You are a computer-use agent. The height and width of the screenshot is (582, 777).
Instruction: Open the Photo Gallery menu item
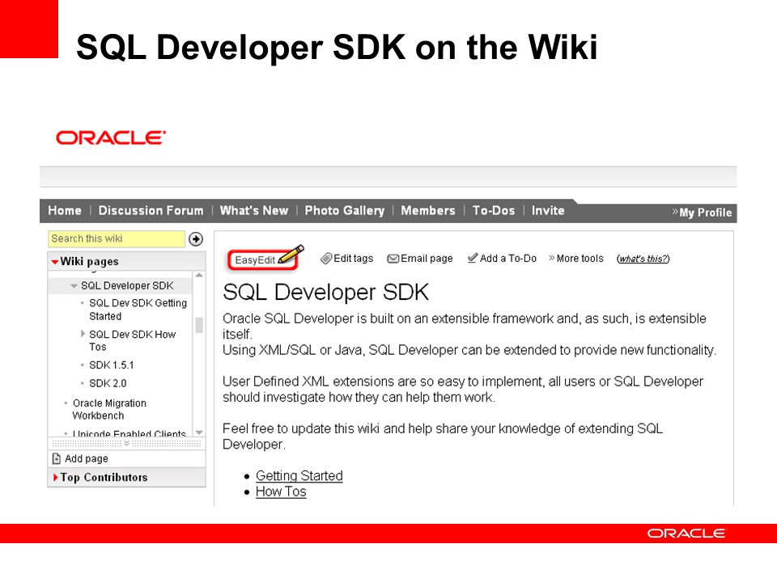(345, 211)
